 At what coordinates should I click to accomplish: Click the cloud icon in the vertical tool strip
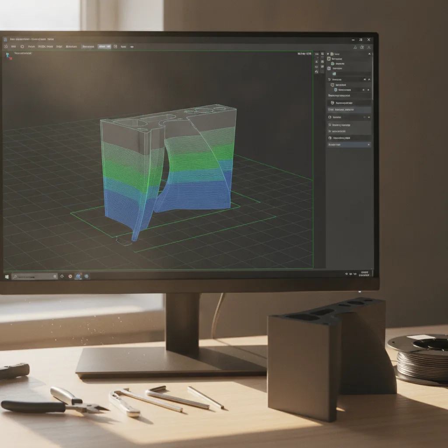(317, 72)
